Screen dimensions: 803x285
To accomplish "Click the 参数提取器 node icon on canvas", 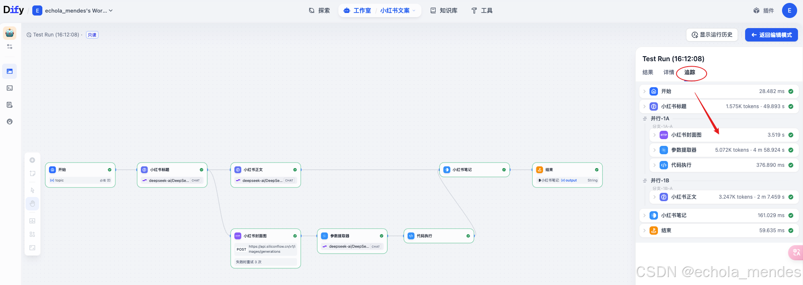I will [324, 236].
